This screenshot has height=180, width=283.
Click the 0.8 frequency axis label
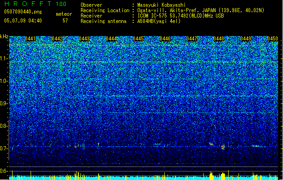pyautogui.click(x=4, y=126)
